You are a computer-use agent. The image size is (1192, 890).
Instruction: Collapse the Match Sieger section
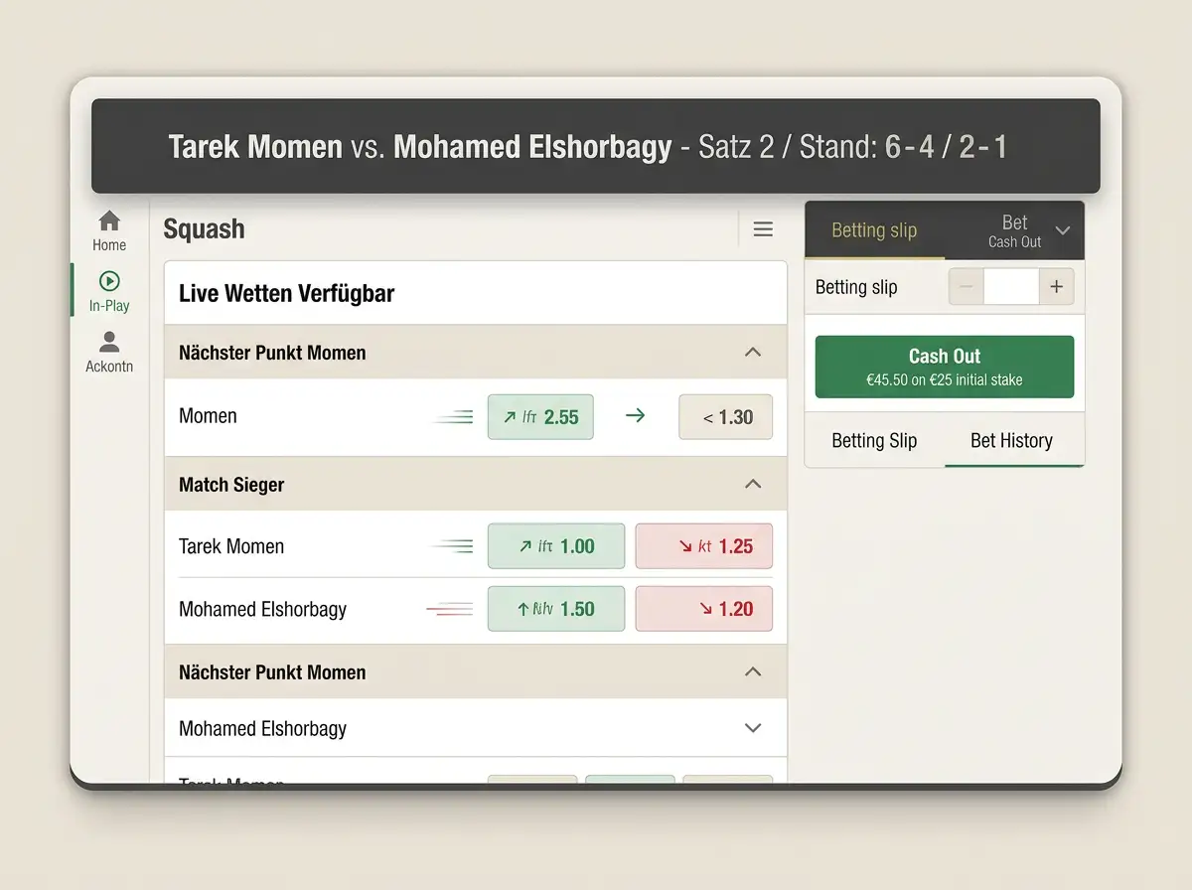pos(753,484)
